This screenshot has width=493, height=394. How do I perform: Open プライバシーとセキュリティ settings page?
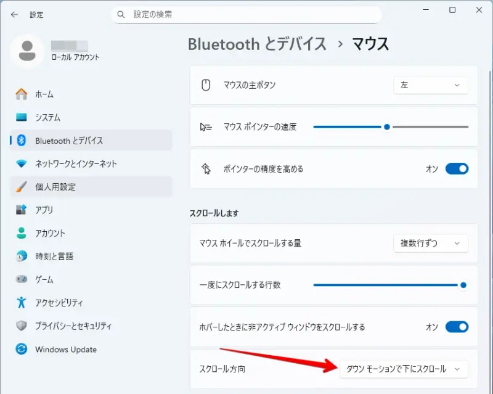click(91, 326)
